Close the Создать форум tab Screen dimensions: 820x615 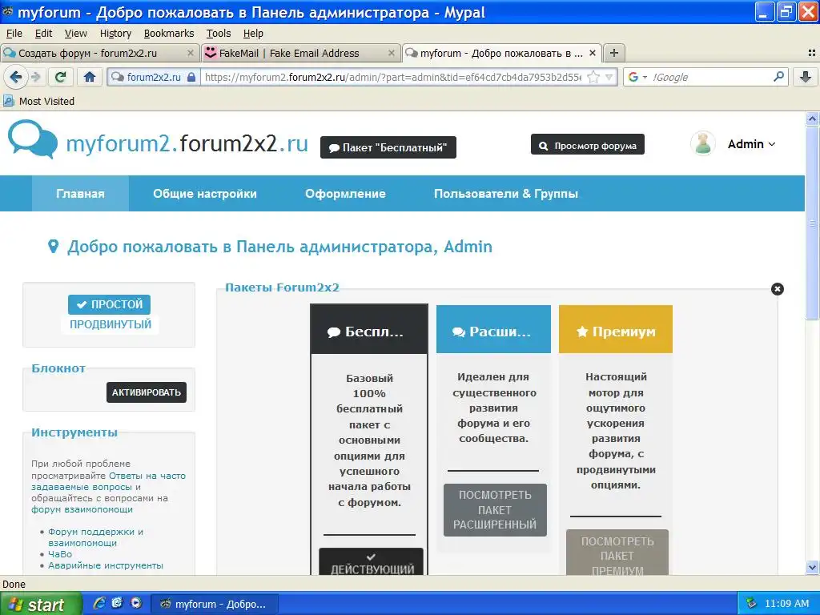point(191,53)
